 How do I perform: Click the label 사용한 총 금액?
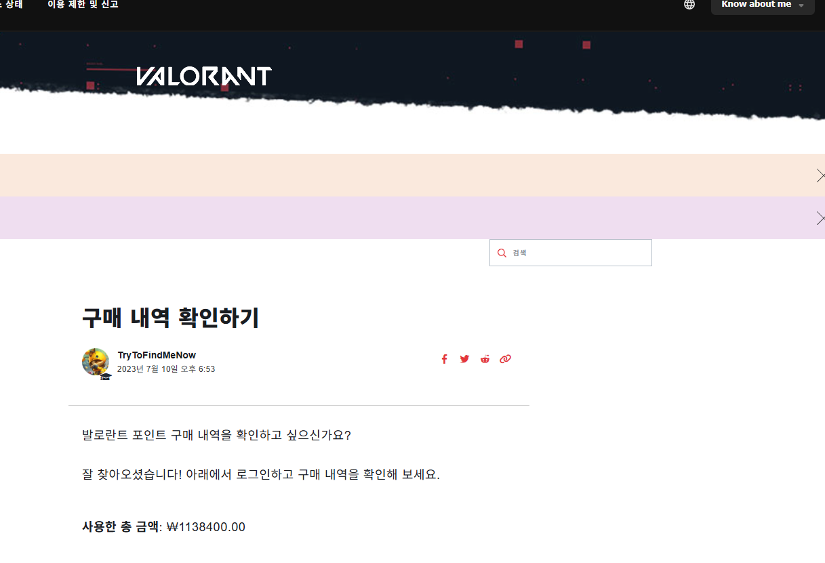(x=120, y=527)
